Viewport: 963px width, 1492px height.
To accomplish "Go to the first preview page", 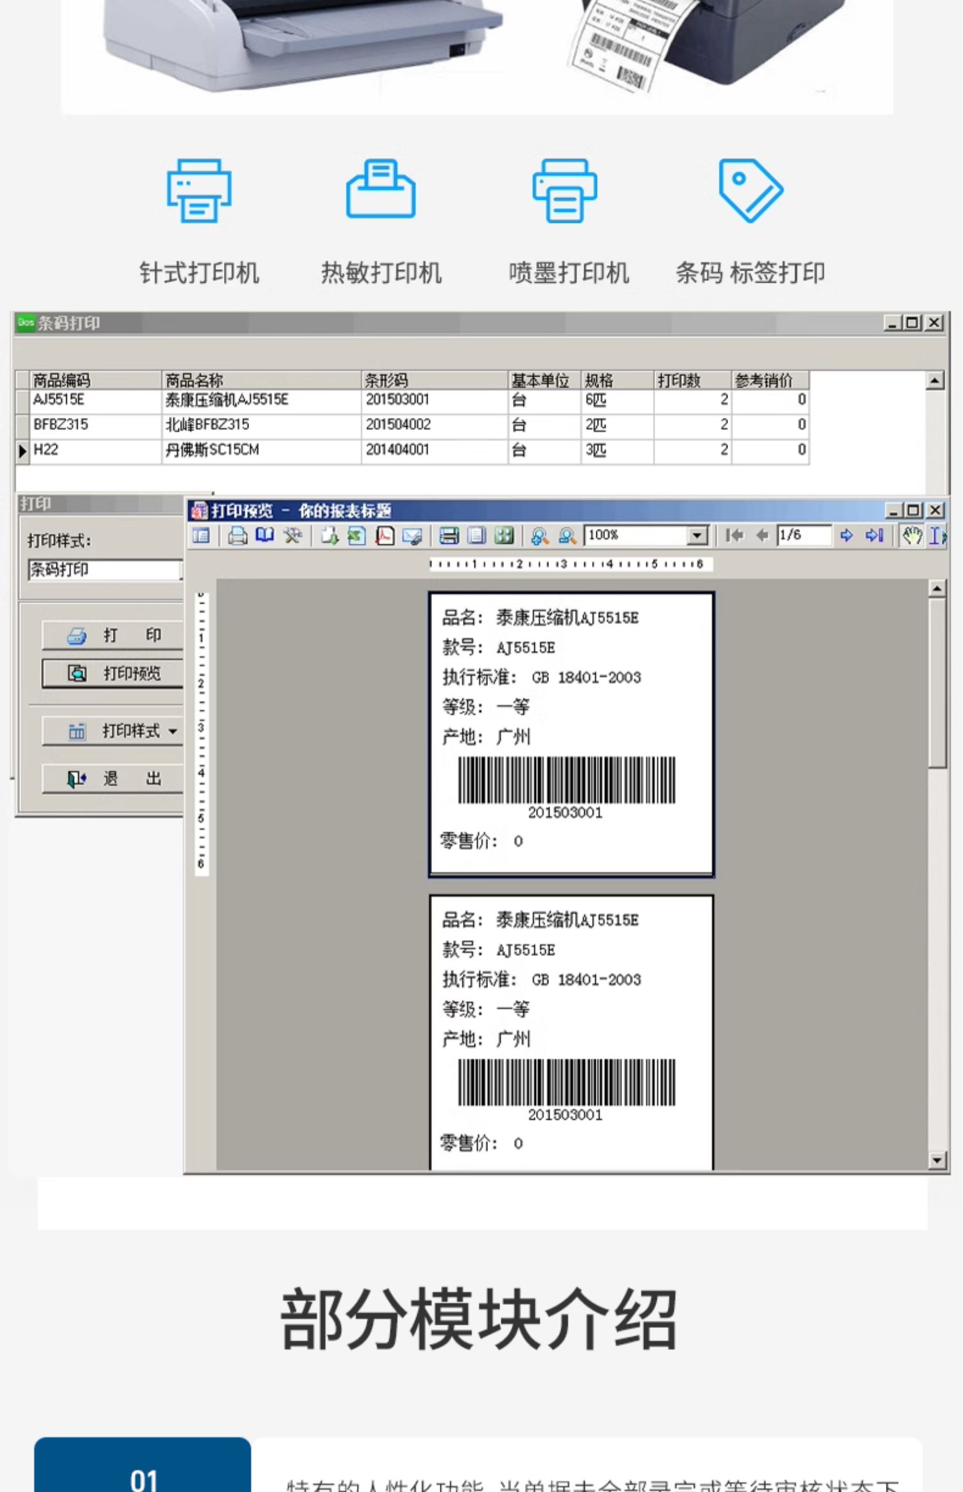I will 734,535.
